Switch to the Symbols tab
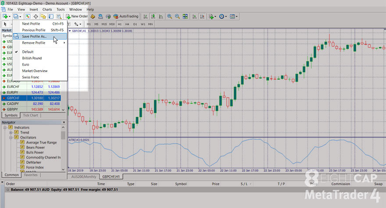386x208 pixels. [11, 115]
